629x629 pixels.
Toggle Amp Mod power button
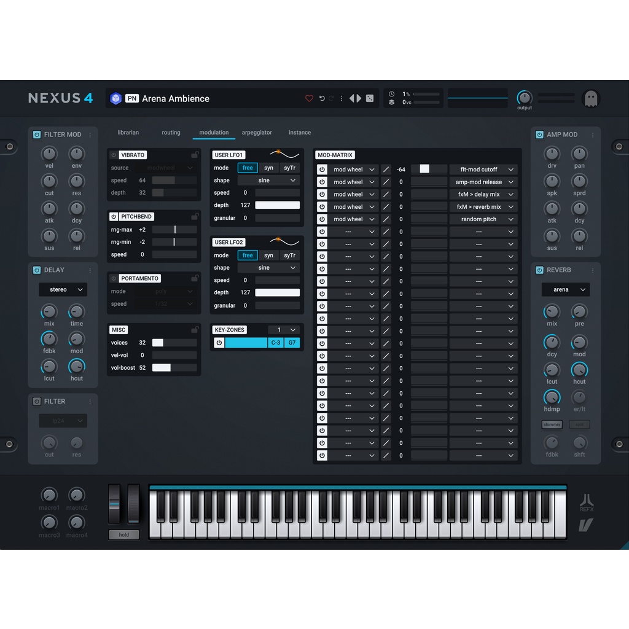point(539,135)
